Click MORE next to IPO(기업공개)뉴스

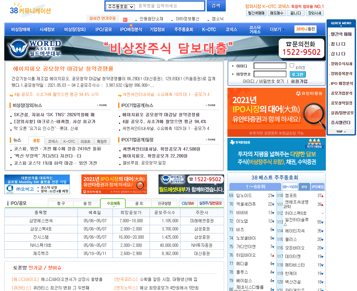click(211, 105)
